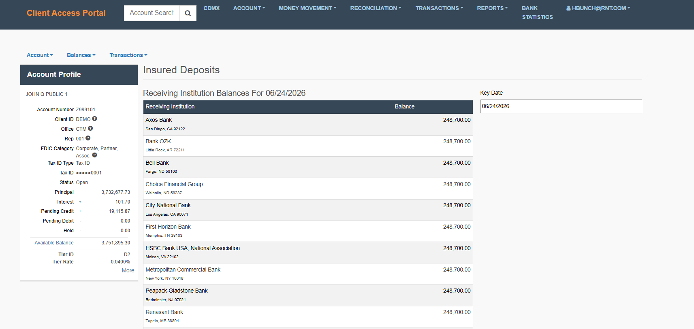The image size is (694, 329).
Task: Open the Transactions sub-menu above profile
Action: (x=128, y=55)
